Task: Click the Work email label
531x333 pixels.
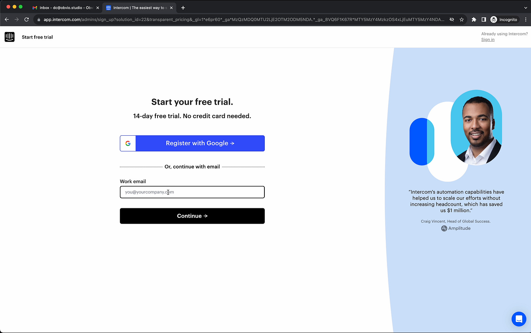Action: pyautogui.click(x=133, y=181)
